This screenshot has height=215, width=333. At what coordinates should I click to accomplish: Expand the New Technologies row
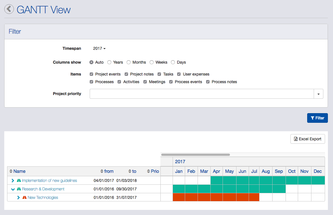point(18,197)
